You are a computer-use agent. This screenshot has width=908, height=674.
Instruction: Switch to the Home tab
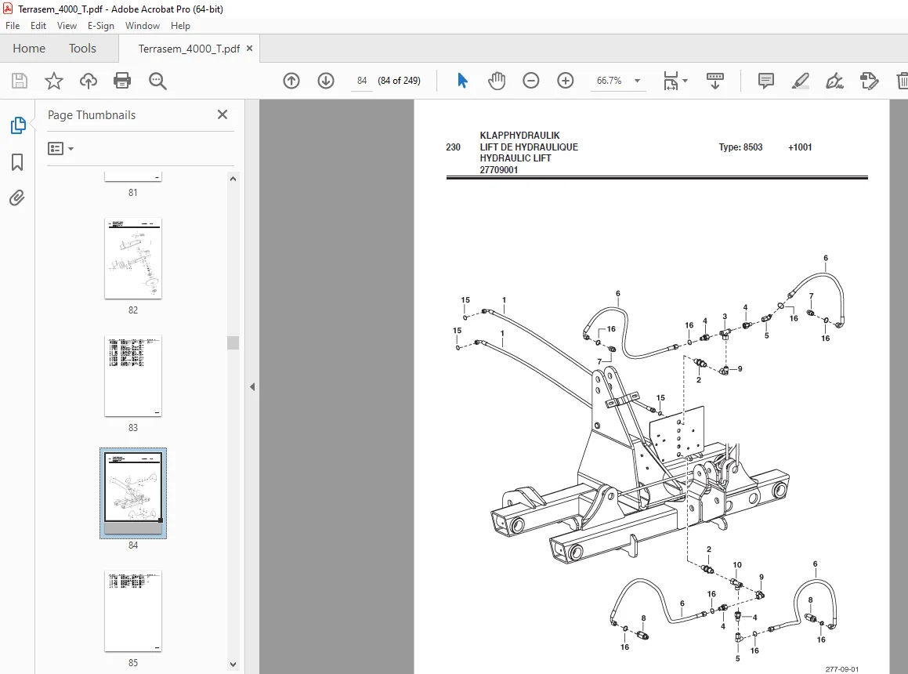pyautogui.click(x=29, y=48)
